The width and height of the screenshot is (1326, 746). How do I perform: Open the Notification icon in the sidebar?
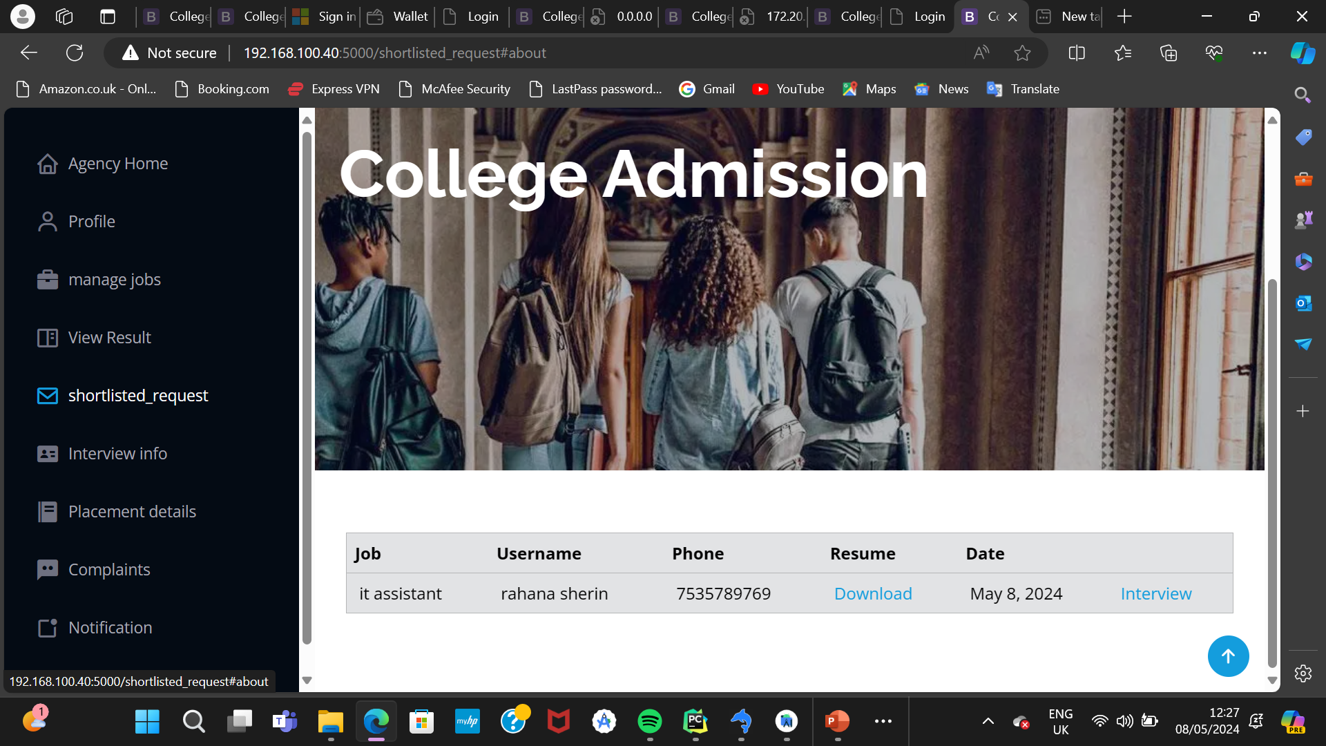(47, 627)
